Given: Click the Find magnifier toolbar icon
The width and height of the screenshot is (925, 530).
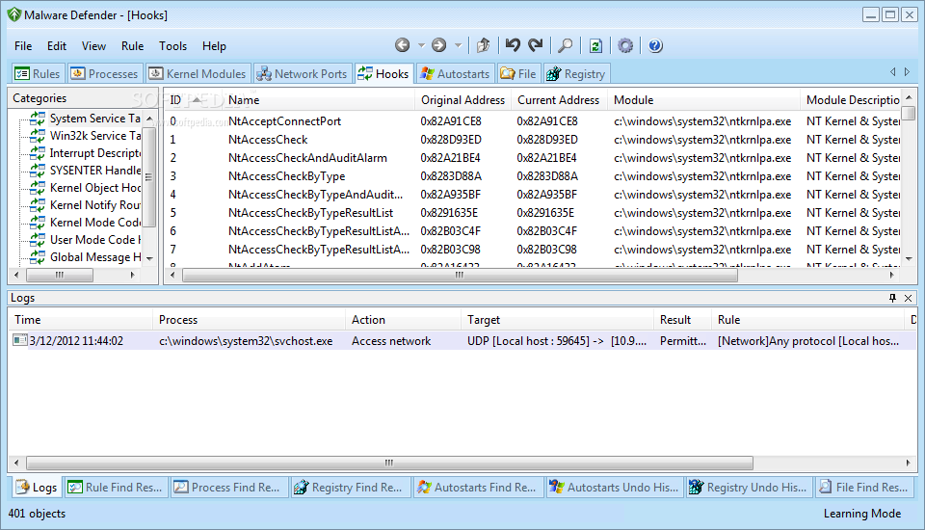Looking at the screenshot, I should pyautogui.click(x=566, y=45).
